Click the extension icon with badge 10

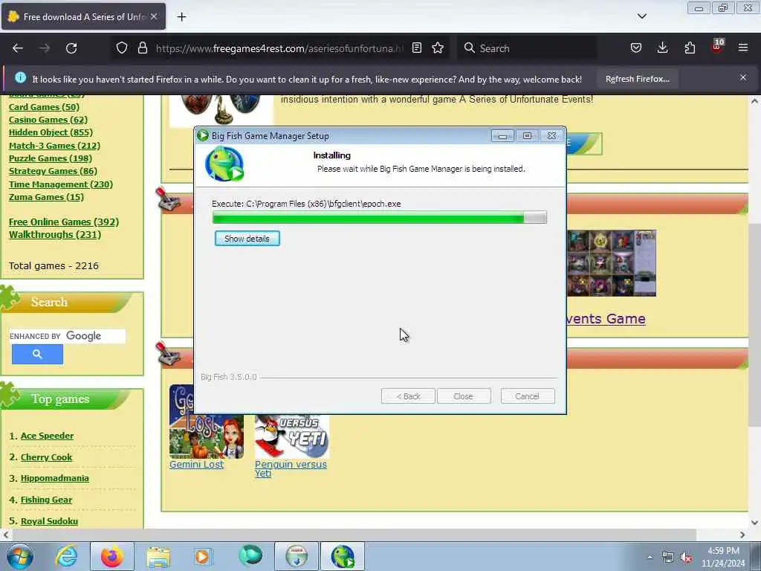(717, 47)
